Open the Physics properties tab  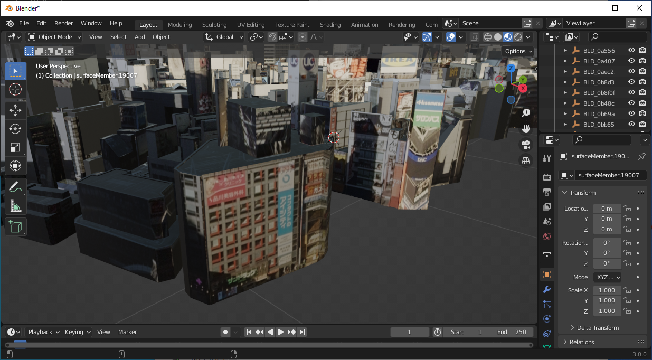pos(547,319)
